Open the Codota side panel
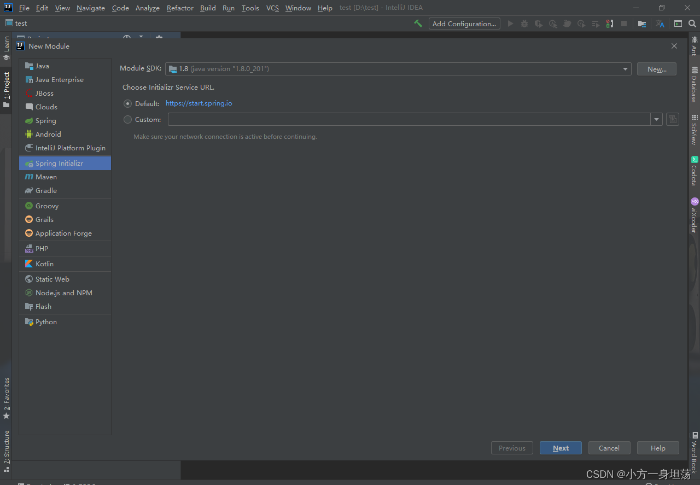The height and width of the screenshot is (485, 700). [x=694, y=171]
